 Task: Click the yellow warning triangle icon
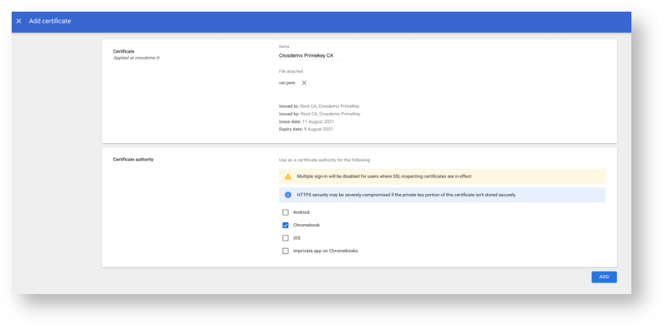click(288, 176)
